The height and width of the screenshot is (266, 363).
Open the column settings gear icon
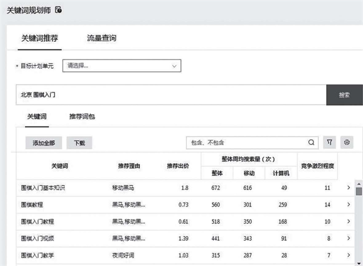347,143
